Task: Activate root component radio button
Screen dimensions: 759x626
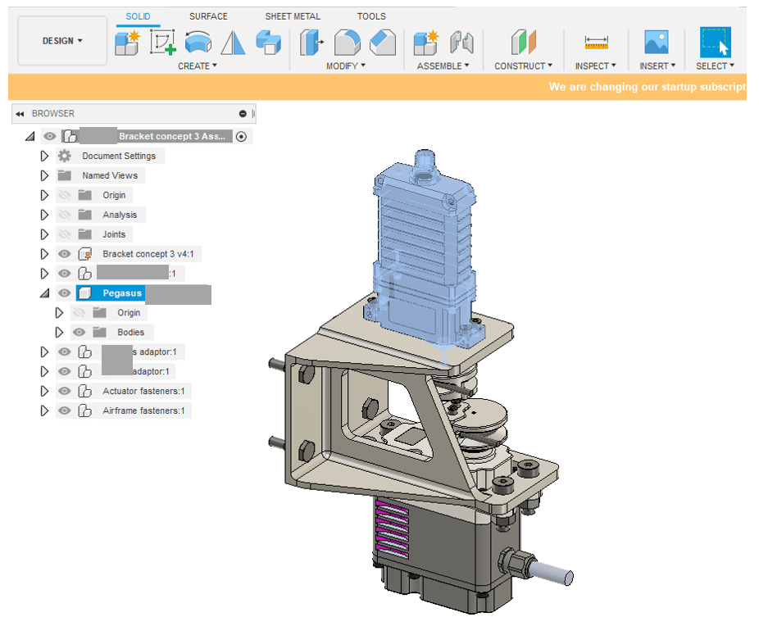Action: pyautogui.click(x=241, y=136)
